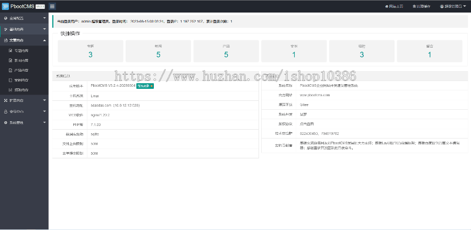Click the version badge beside PbootCMS logo
Image resolution: width=471 pixels, height=230 pixels.
pyautogui.click(x=40, y=7)
